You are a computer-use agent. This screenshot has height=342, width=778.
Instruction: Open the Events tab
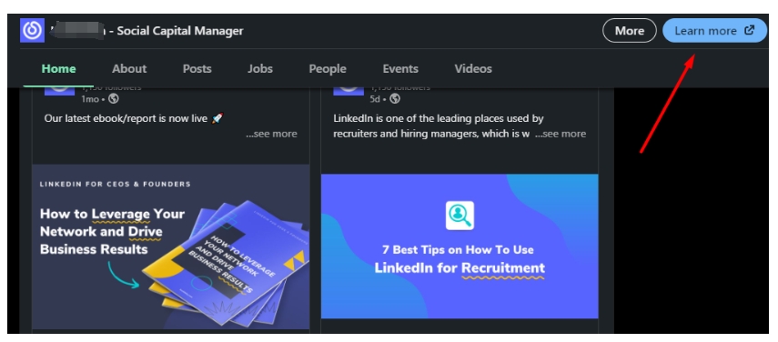pos(400,69)
